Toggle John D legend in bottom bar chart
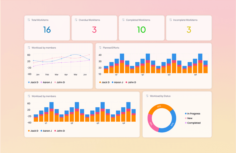Screen dimensions: 236x153 coord(59,131)
